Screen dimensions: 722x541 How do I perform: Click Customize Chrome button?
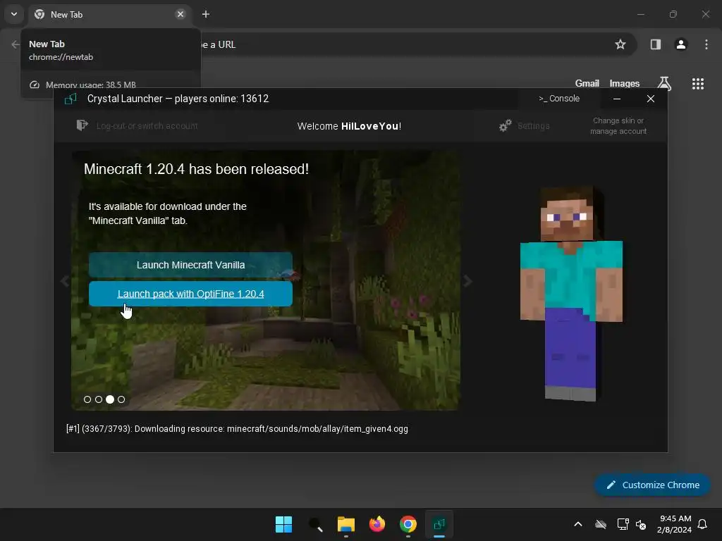652,485
